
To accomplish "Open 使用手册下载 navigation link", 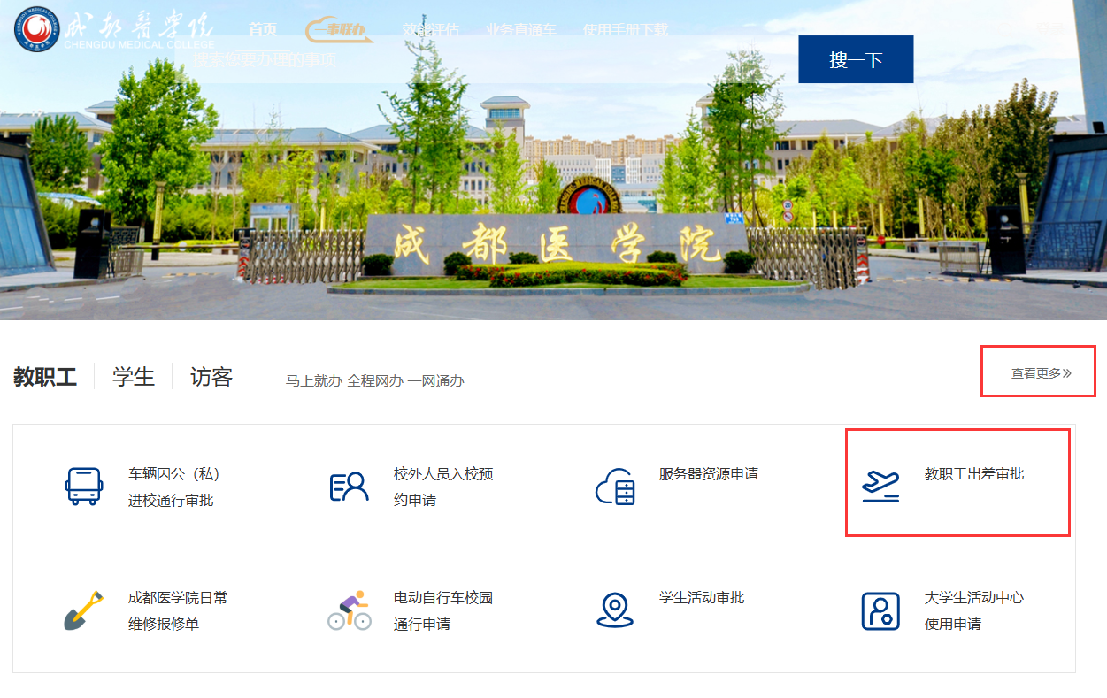I will [626, 29].
